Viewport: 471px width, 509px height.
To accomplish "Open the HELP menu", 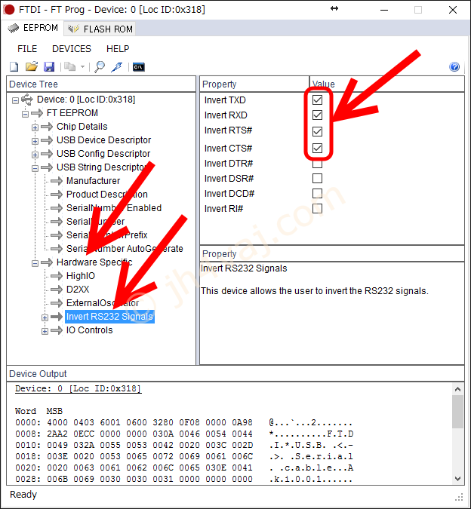I will click(118, 49).
